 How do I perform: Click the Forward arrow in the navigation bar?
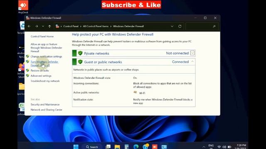click(x=37, y=26)
